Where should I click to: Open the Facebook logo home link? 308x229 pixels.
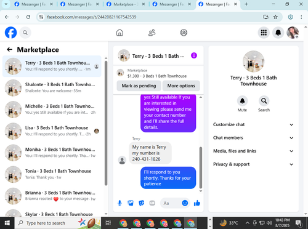click(x=10, y=33)
